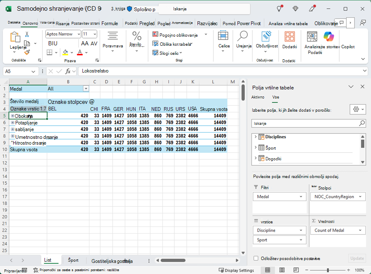Click the Iskanje field search box in pane
Viewport: 371px width, 274px height.
(308, 124)
